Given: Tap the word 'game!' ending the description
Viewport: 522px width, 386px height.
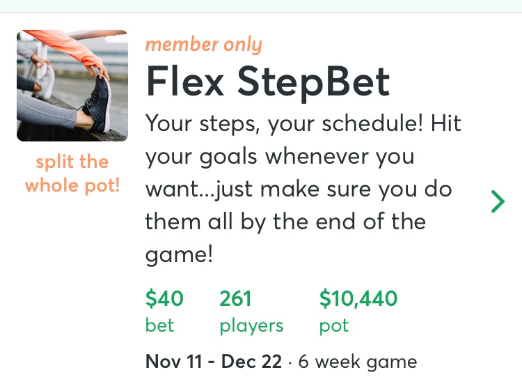Looking at the screenshot, I should tap(179, 254).
